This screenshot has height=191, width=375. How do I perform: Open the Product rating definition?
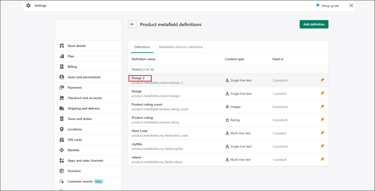tap(228, 120)
